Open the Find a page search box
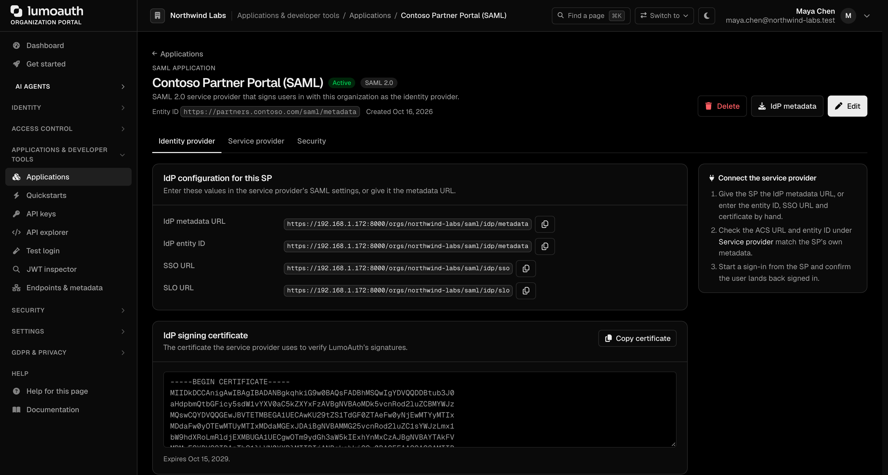The height and width of the screenshot is (475, 888). click(591, 16)
